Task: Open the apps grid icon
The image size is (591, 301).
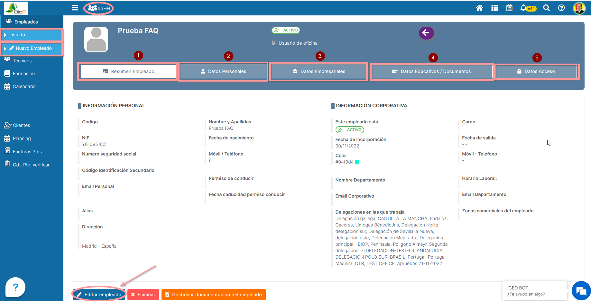Action: 495,8
